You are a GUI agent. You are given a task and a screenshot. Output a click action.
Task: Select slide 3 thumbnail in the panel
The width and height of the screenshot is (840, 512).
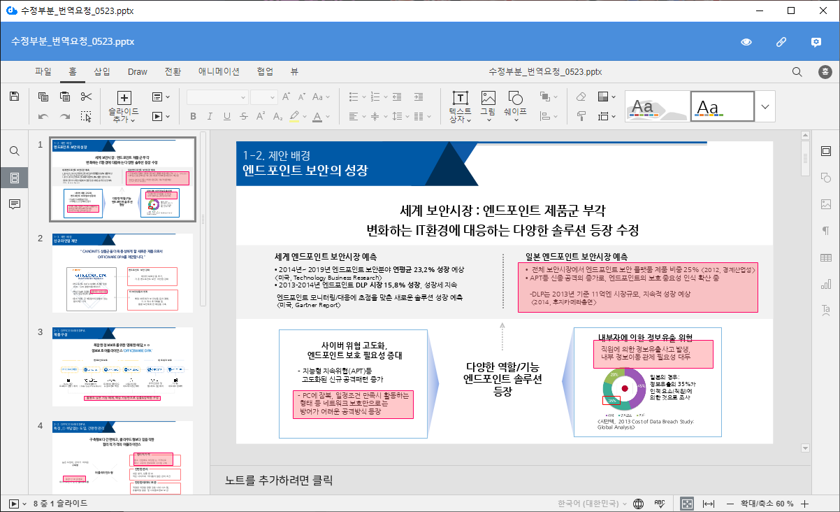(x=122, y=367)
